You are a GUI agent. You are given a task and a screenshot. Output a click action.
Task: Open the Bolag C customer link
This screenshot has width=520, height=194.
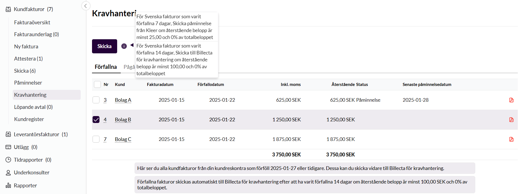123,139
